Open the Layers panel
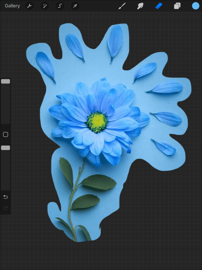The width and height of the screenshot is (202, 270). click(177, 6)
